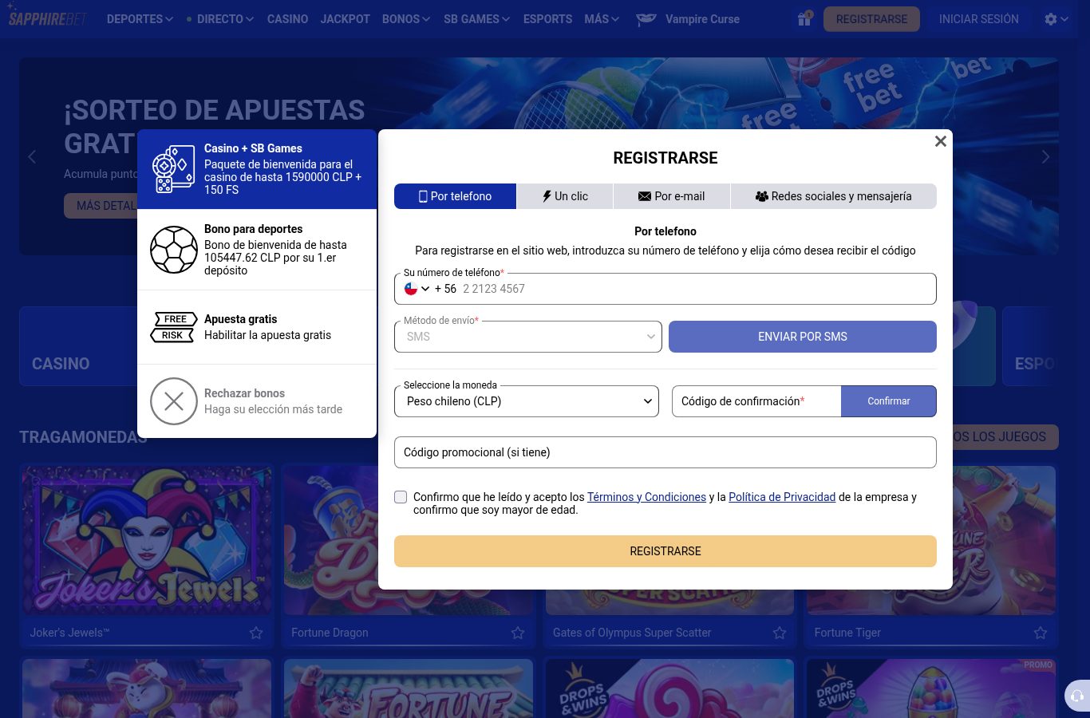This screenshot has height=718, width=1090.
Task: Expand the SB Games menu
Action: click(477, 19)
